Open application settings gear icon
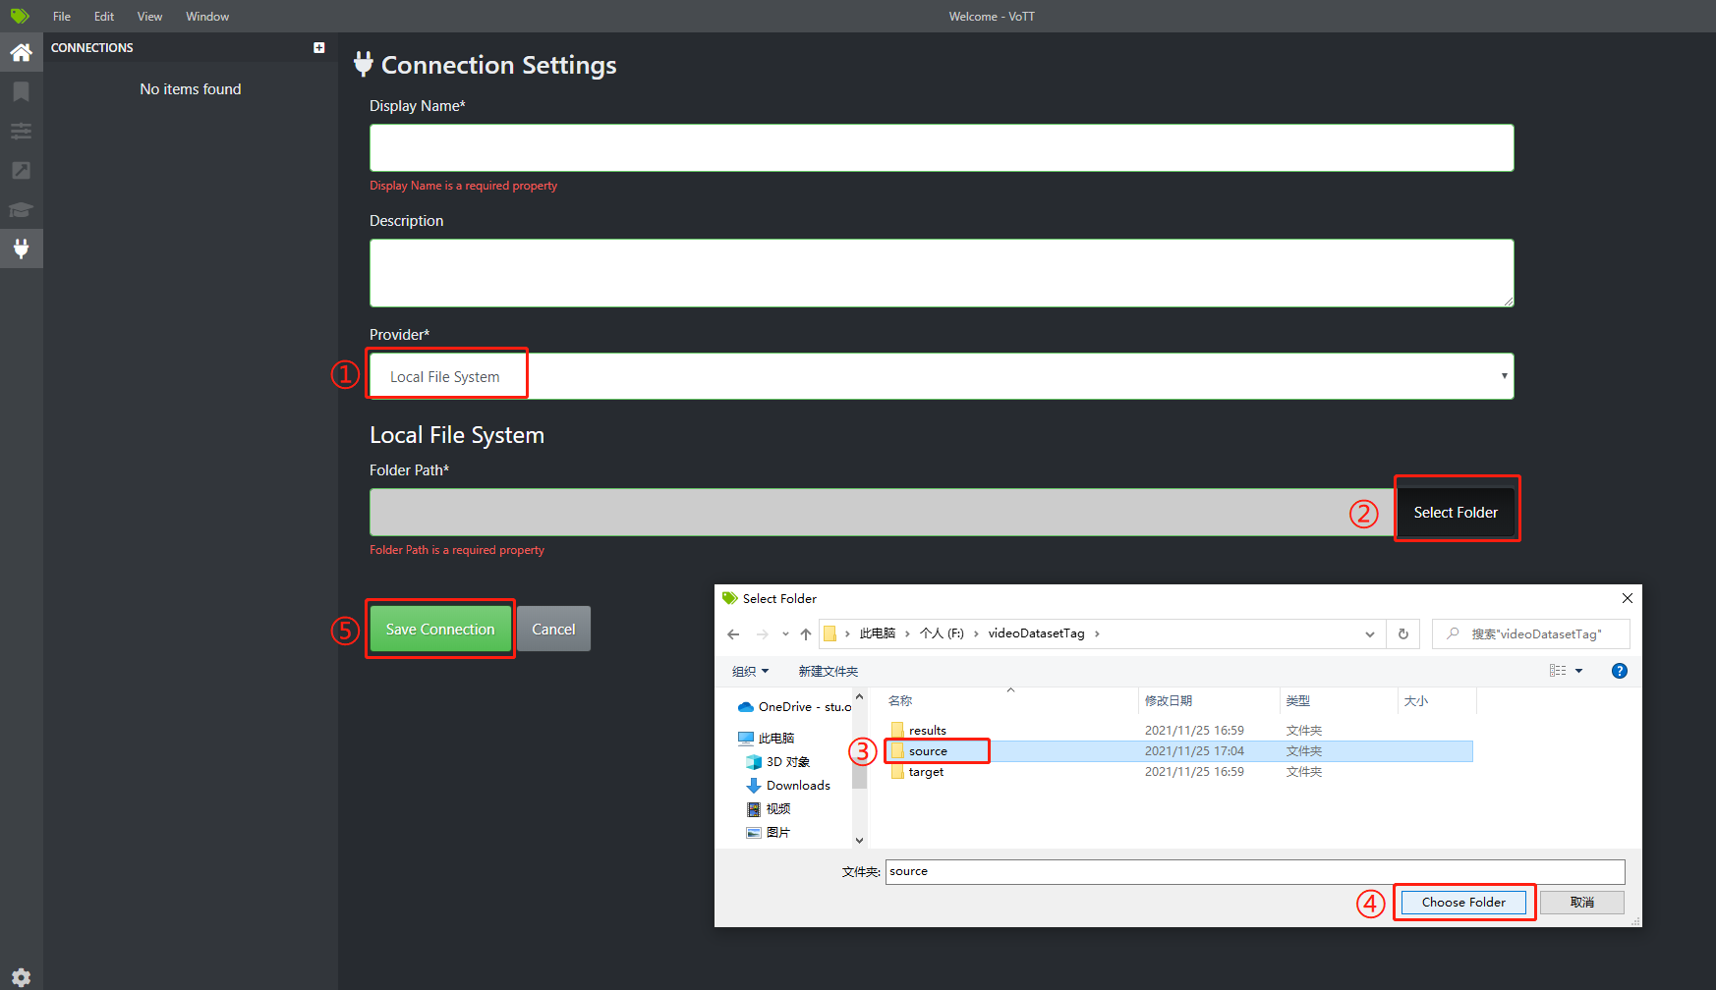This screenshot has height=990, width=1716. [21, 977]
